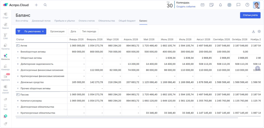The width and height of the screenshot is (264, 128).
Task: Click the Статьи учета button
Action: click(250, 15)
